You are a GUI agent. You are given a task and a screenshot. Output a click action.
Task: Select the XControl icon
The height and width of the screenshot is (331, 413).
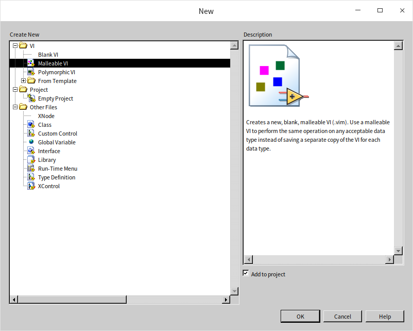point(31,186)
